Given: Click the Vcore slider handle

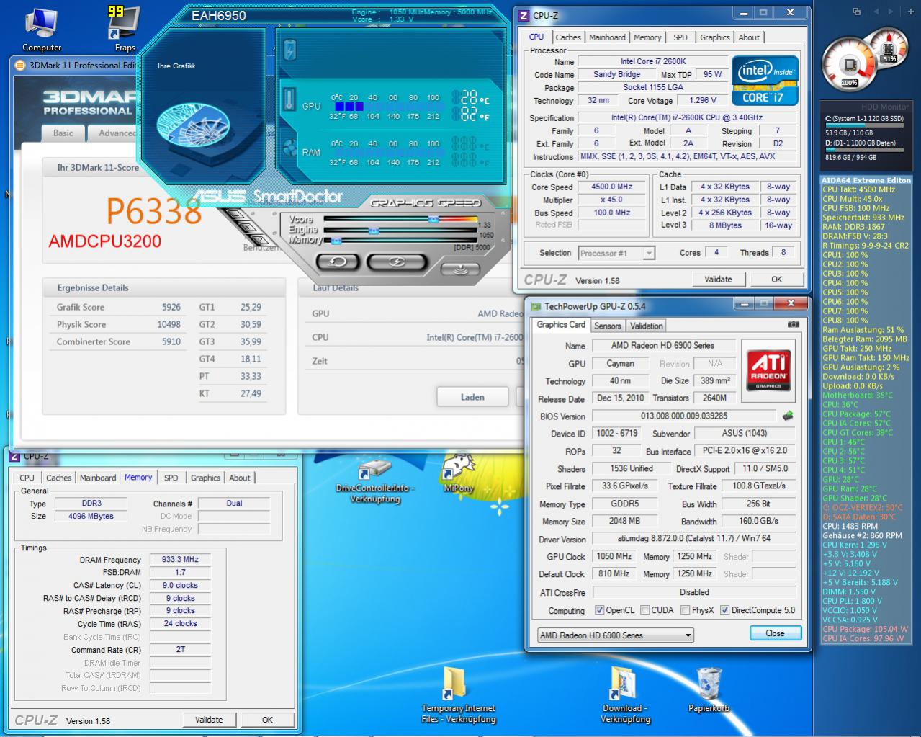Looking at the screenshot, I should [x=433, y=219].
